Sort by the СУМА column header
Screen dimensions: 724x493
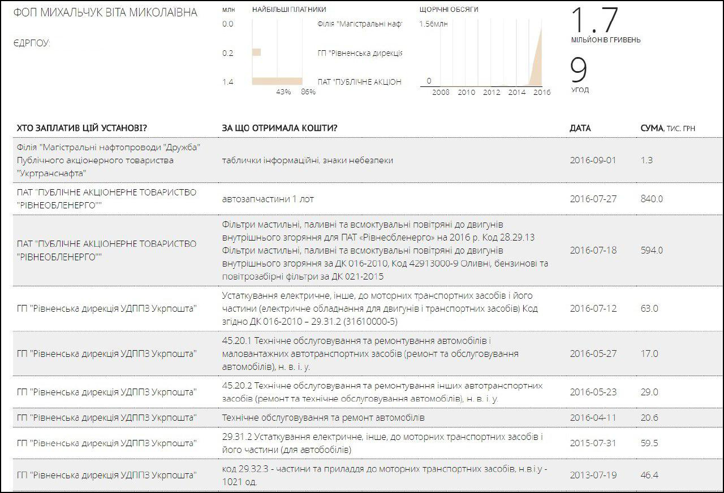651,128
